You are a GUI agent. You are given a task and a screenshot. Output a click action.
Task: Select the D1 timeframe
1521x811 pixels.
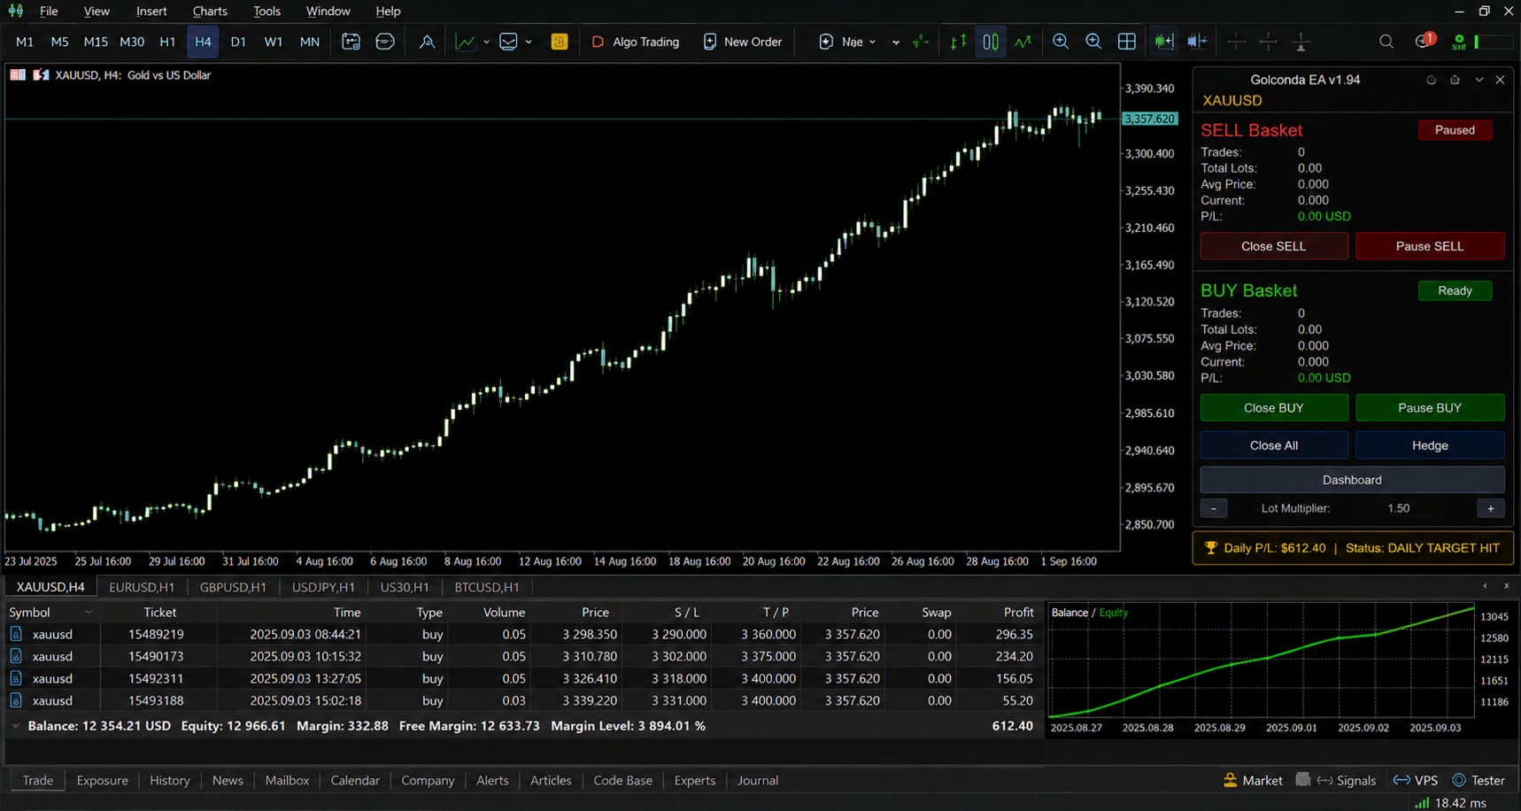point(238,42)
